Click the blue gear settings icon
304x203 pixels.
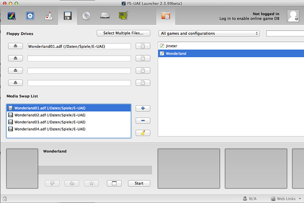tap(30, 16)
